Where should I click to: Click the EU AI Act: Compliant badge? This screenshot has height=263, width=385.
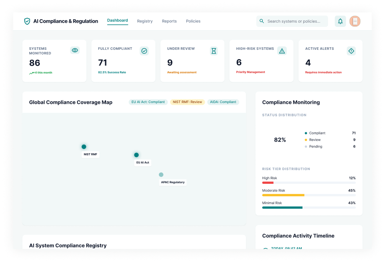pyautogui.click(x=148, y=102)
